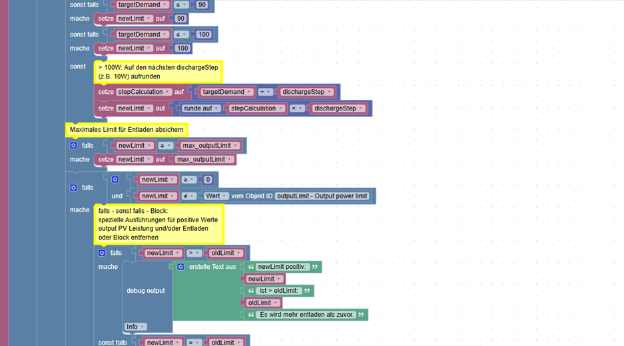Click gear icon beside 'falls' with 'und' condition
Screen dimensions: 624x346
[74, 188]
